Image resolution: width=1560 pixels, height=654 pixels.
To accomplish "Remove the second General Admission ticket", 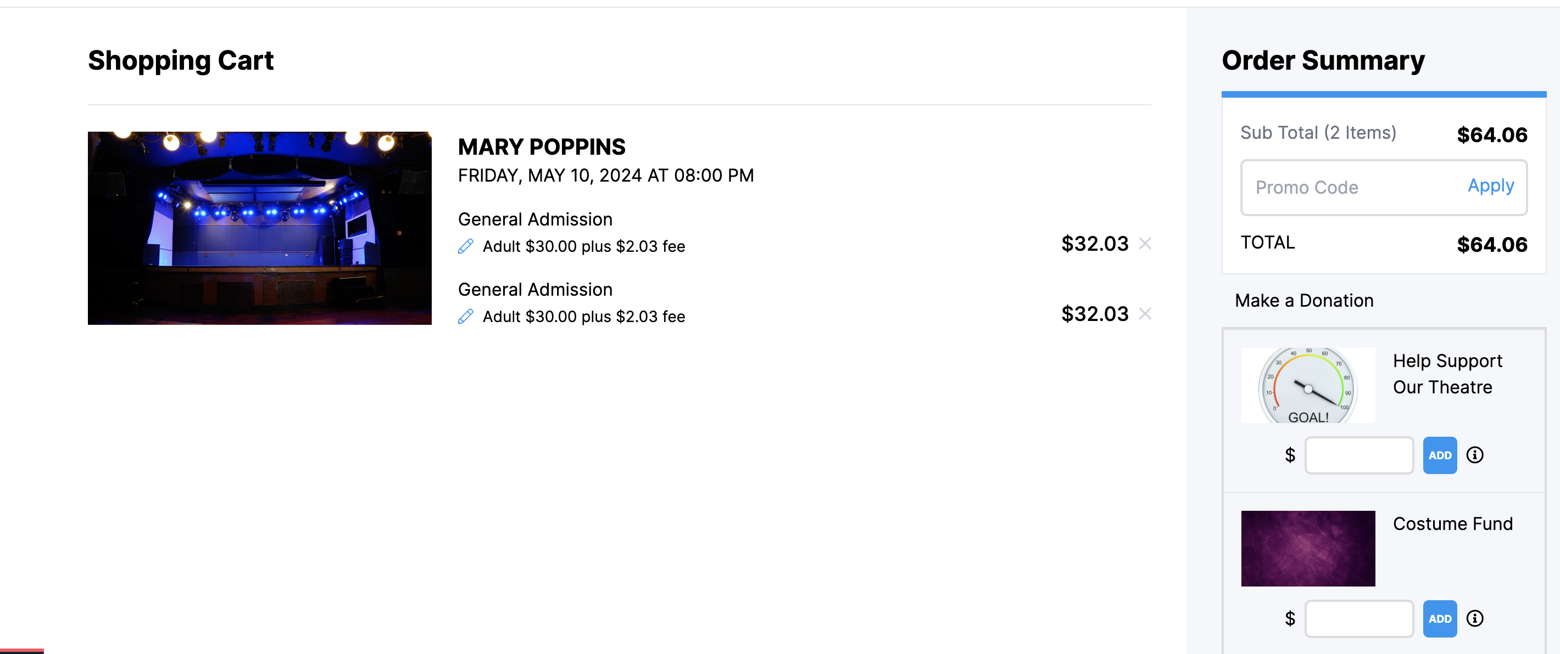I will point(1145,313).
